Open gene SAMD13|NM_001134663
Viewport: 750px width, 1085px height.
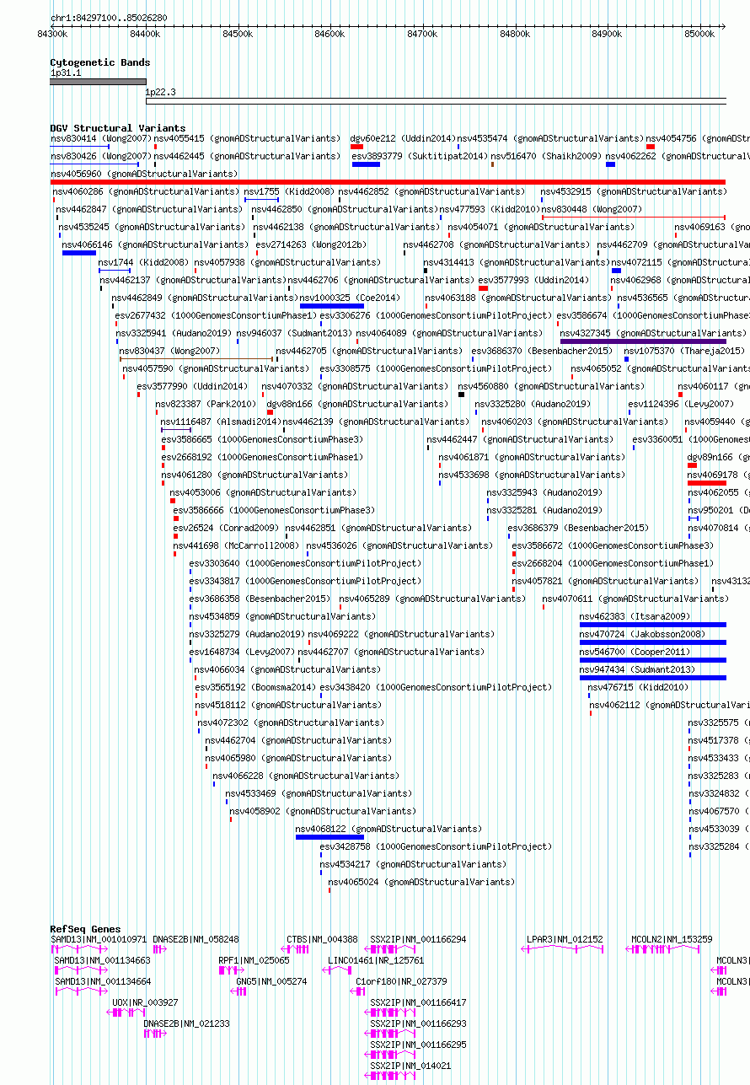point(103,960)
